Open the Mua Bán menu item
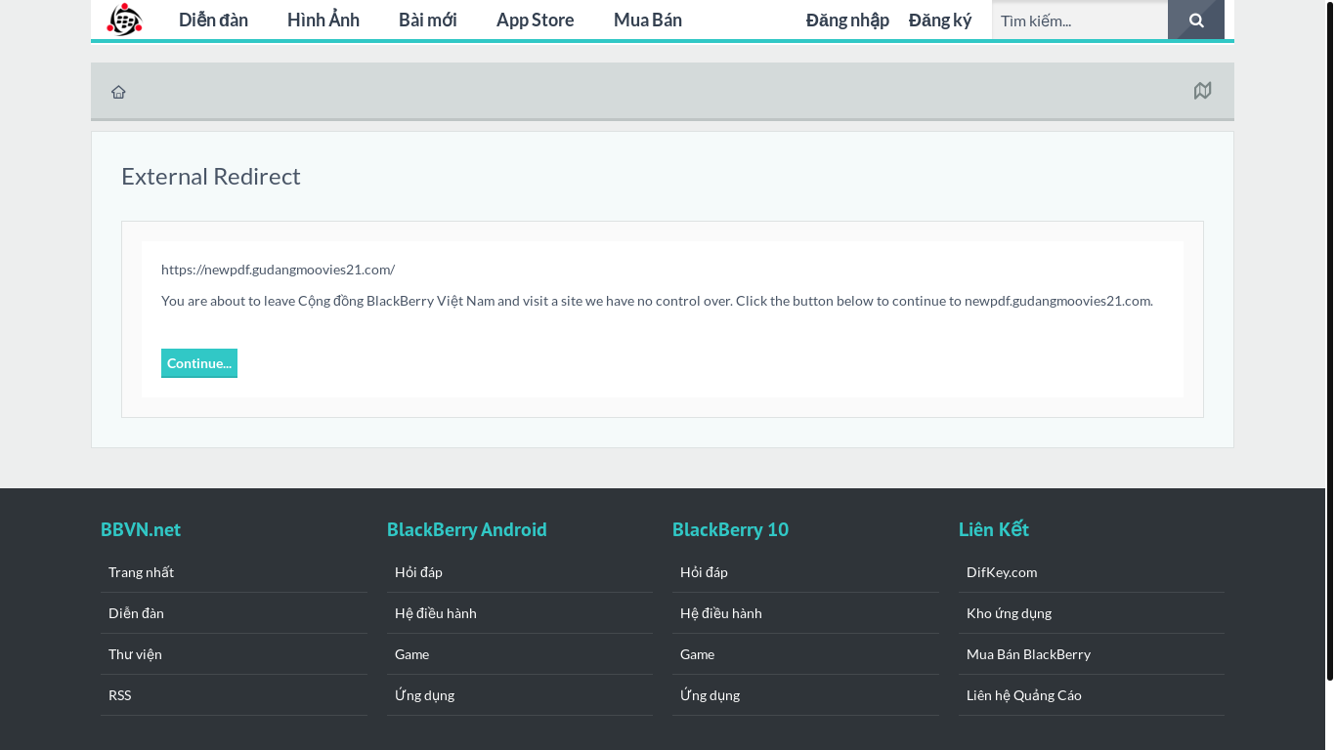 (x=648, y=20)
